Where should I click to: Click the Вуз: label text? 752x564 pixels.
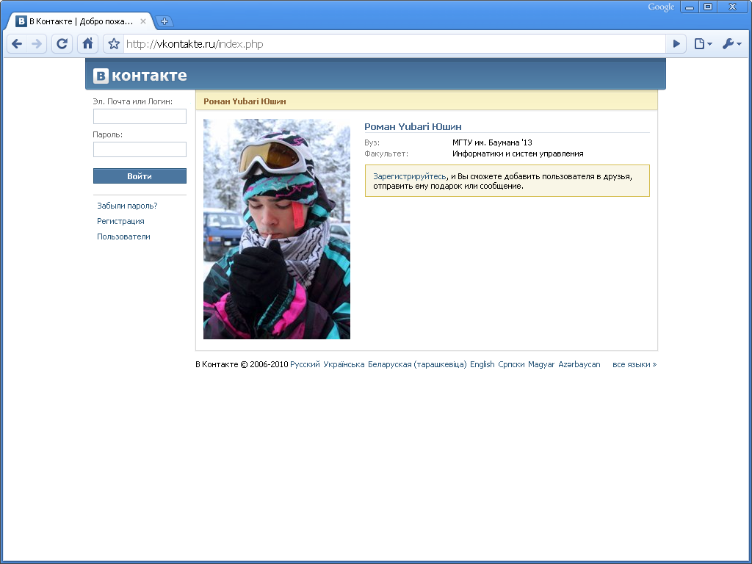click(372, 142)
